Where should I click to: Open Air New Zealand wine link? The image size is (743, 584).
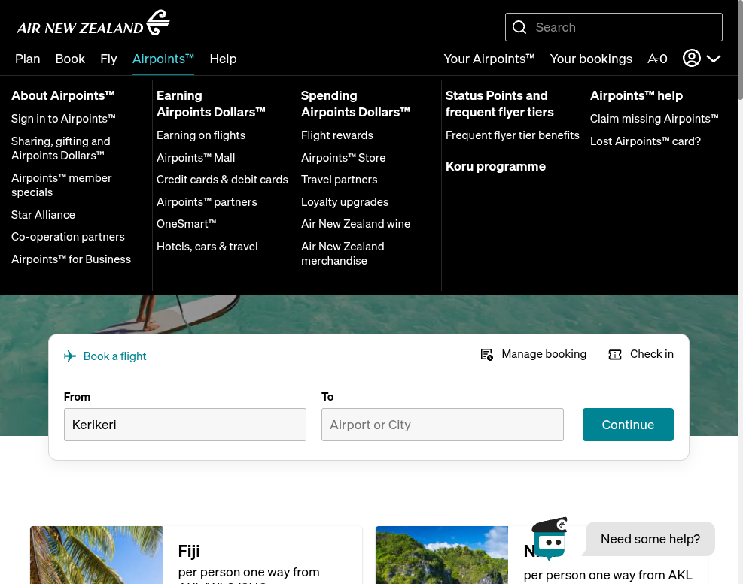point(355,224)
